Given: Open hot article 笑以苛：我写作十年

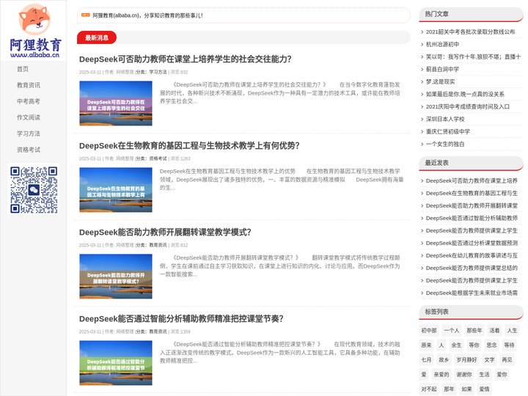Looking at the screenshot, I should coord(473,57).
